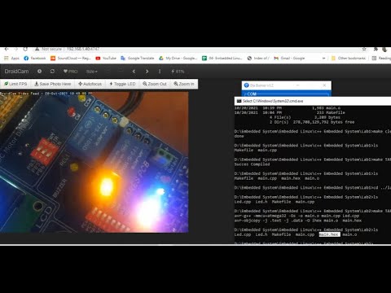This screenshot has width=391, height=293.
Task: Open the 04- Embedded Linux bookmark
Action: [x=222, y=59]
